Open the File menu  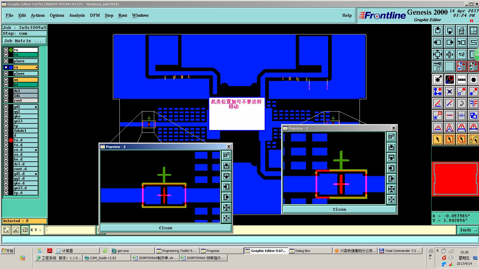(x=10, y=16)
